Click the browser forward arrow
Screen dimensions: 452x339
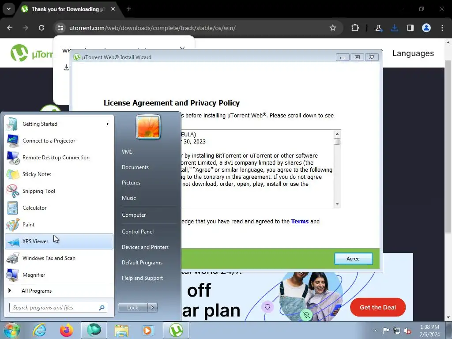click(x=26, y=28)
